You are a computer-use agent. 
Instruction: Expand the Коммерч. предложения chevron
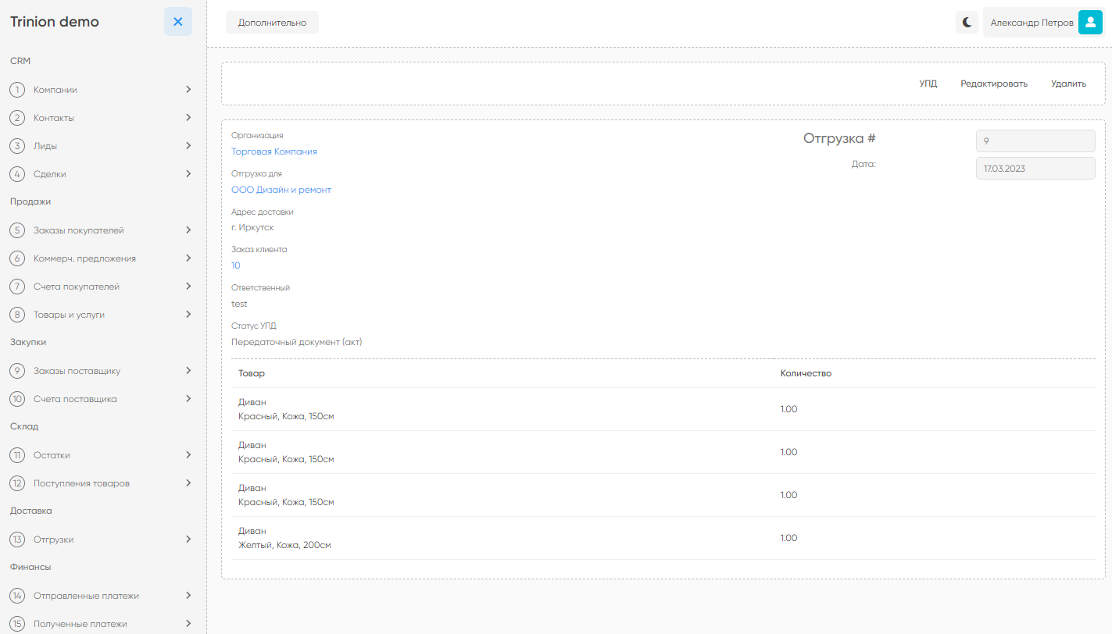click(x=188, y=258)
